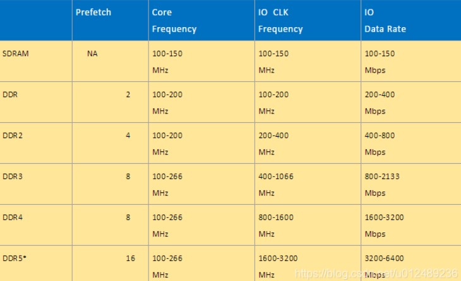The image size is (461, 281).
Task: Click DDR4's 100-266 MHz core frequency cell
Action: pyautogui.click(x=167, y=225)
